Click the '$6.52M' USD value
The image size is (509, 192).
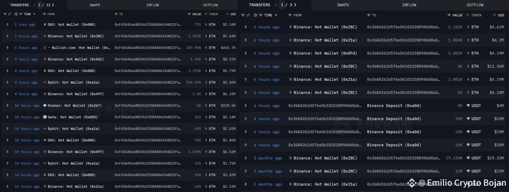229,152
